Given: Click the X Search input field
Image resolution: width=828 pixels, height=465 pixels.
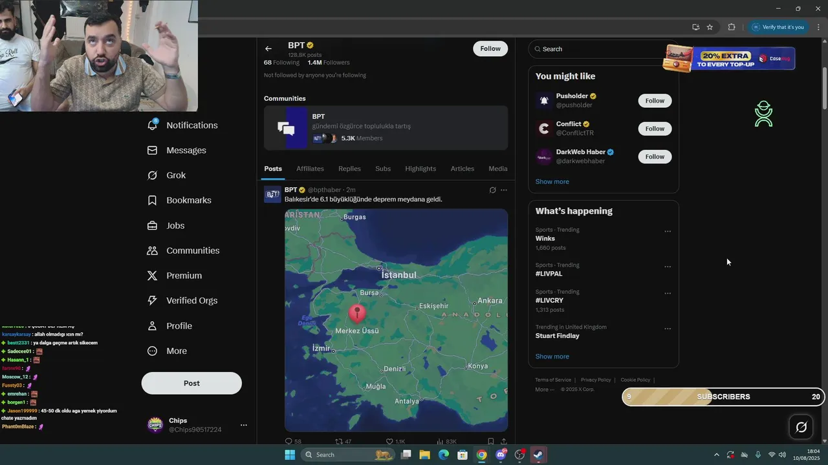Looking at the screenshot, I should click(604, 49).
